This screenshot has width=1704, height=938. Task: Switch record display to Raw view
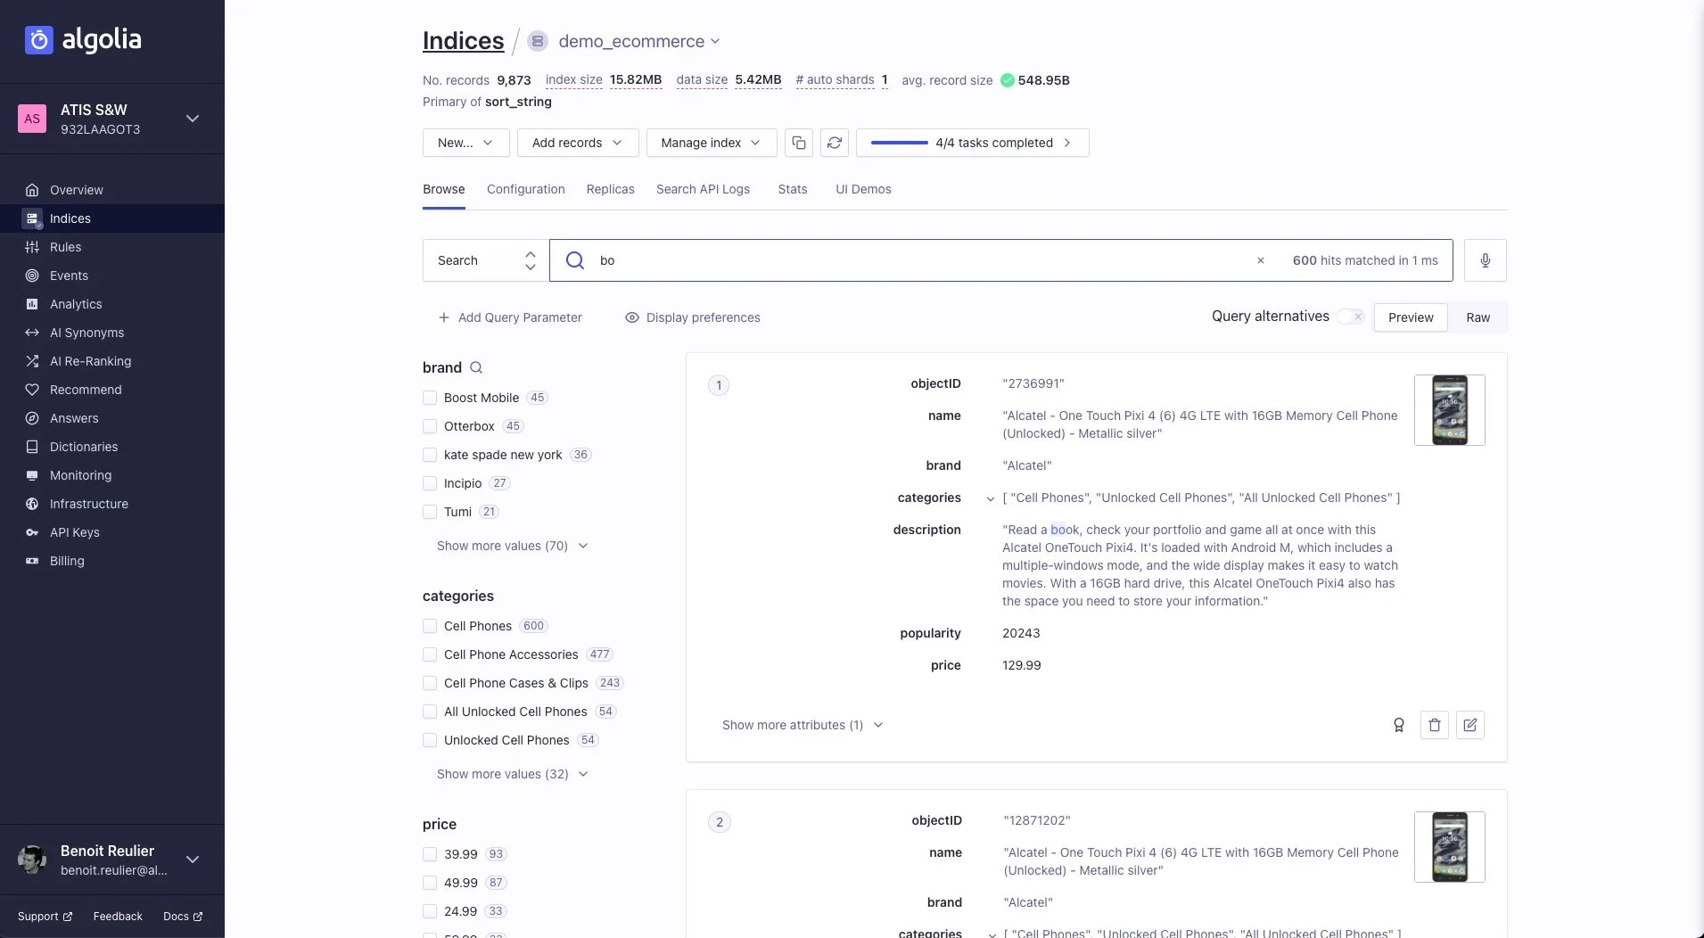coord(1478,317)
